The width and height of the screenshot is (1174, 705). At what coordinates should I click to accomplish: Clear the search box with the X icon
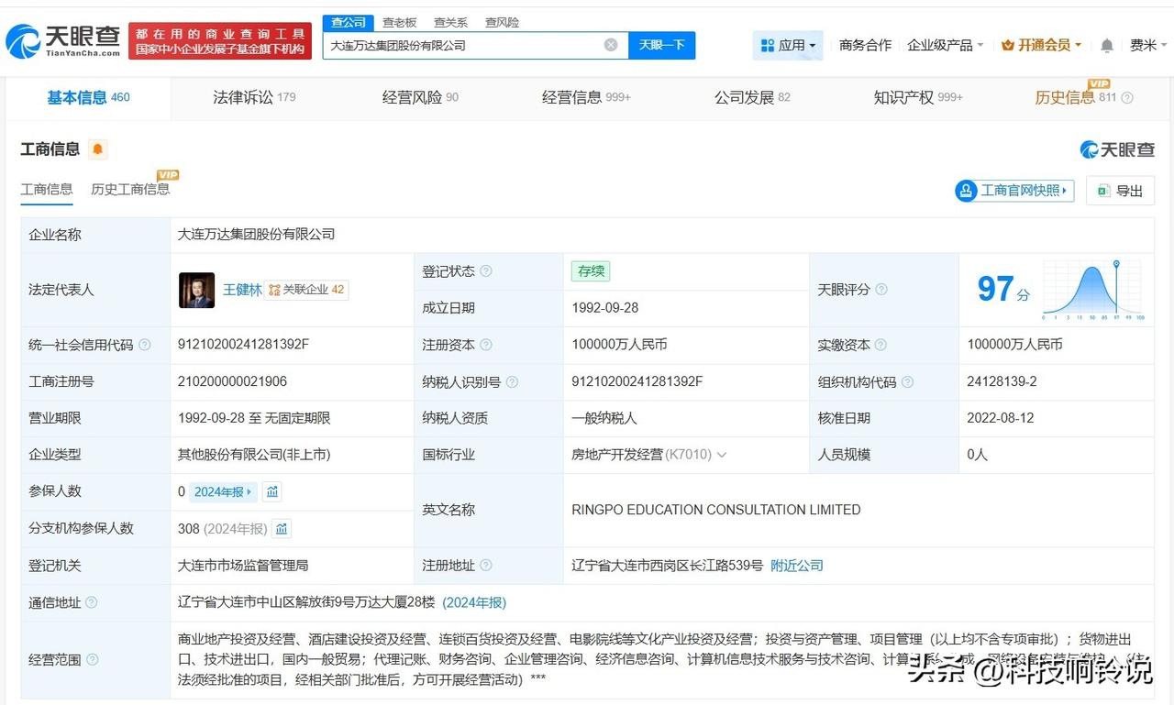611,45
